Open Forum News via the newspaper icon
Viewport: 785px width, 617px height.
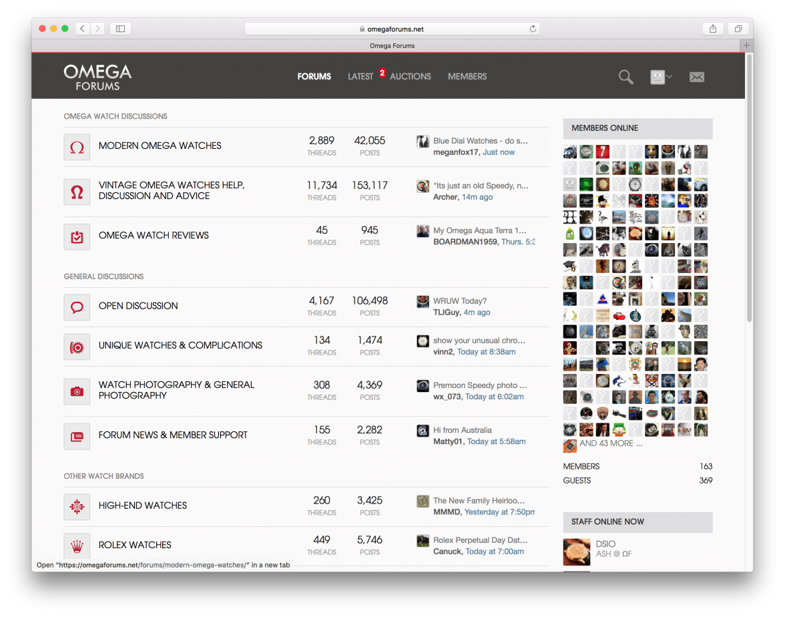tap(77, 436)
